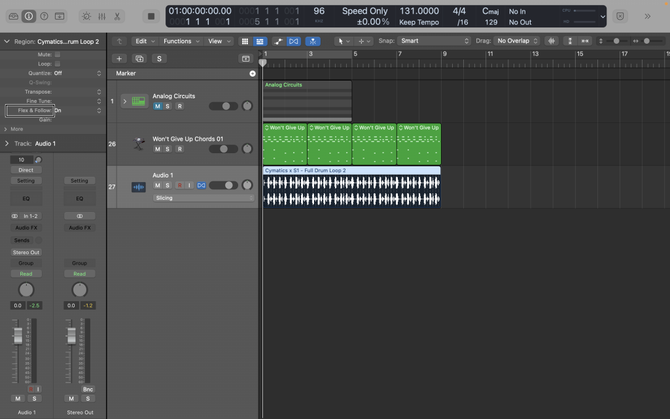Image resolution: width=670 pixels, height=419 pixels.
Task: Toggle Flex view in the tracks toolbar
Action: click(x=292, y=41)
